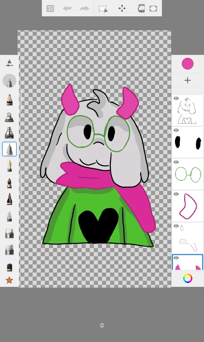Open the main menu list icon

click(50, 8)
